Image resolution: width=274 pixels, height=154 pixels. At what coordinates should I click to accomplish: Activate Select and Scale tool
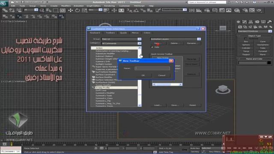click(84, 10)
